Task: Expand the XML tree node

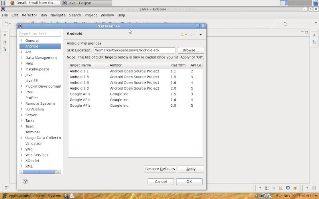Action: [x=22, y=166]
